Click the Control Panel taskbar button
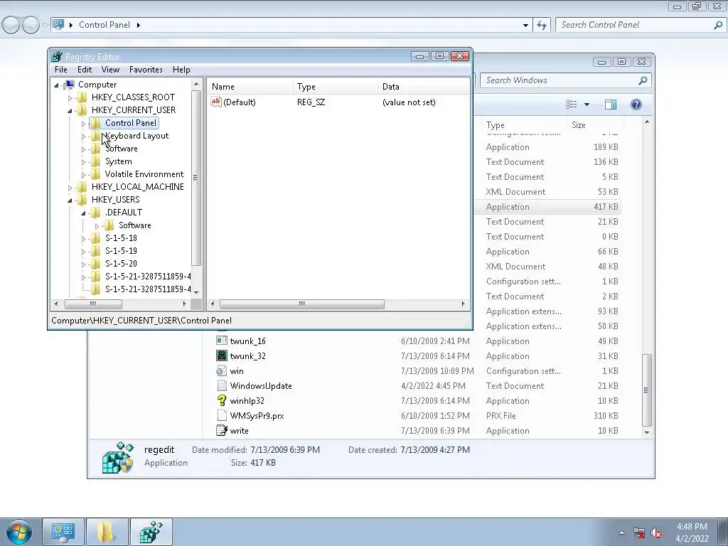Image resolution: width=728 pixels, height=546 pixels. tap(63, 532)
